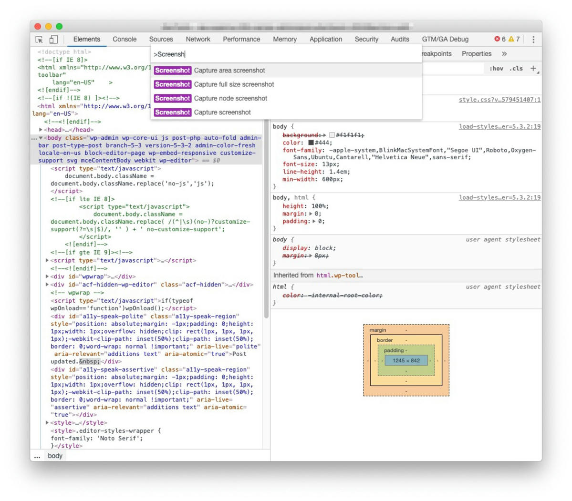Open the Performance tab
Screen dimensions: 572x501
pyautogui.click(x=241, y=40)
